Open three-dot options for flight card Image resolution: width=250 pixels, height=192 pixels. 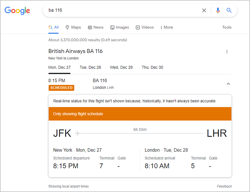coord(227,52)
